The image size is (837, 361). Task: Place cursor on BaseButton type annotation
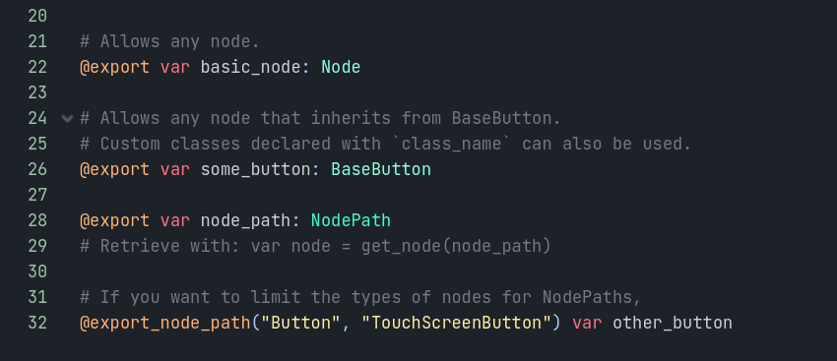[x=381, y=169]
